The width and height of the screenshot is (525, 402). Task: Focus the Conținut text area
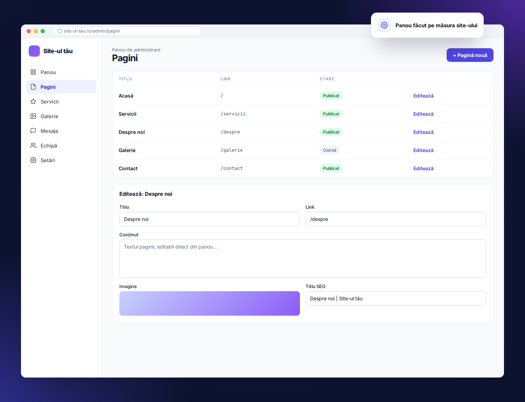pos(303,259)
